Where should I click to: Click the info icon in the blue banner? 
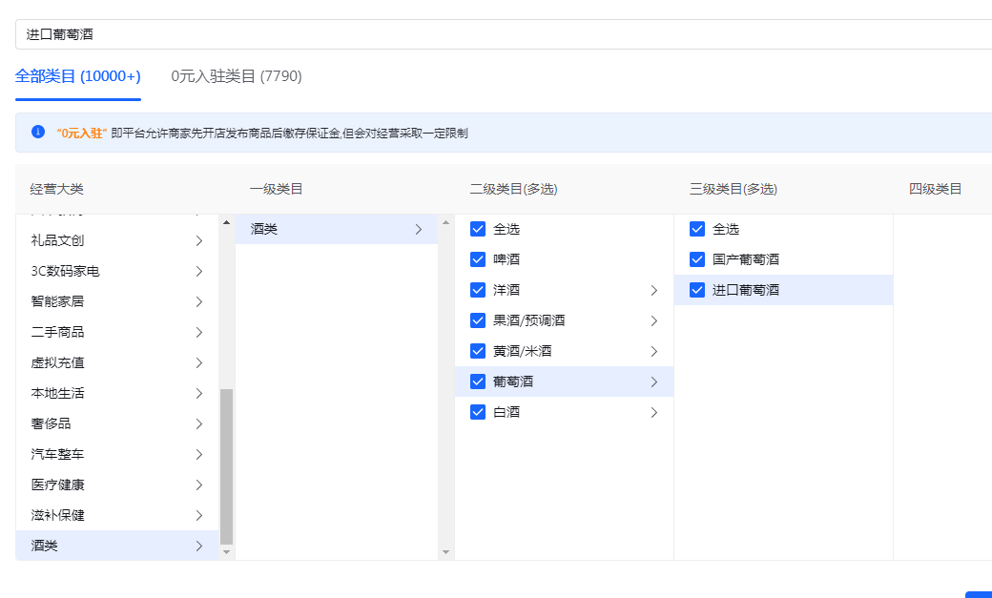(x=37, y=132)
